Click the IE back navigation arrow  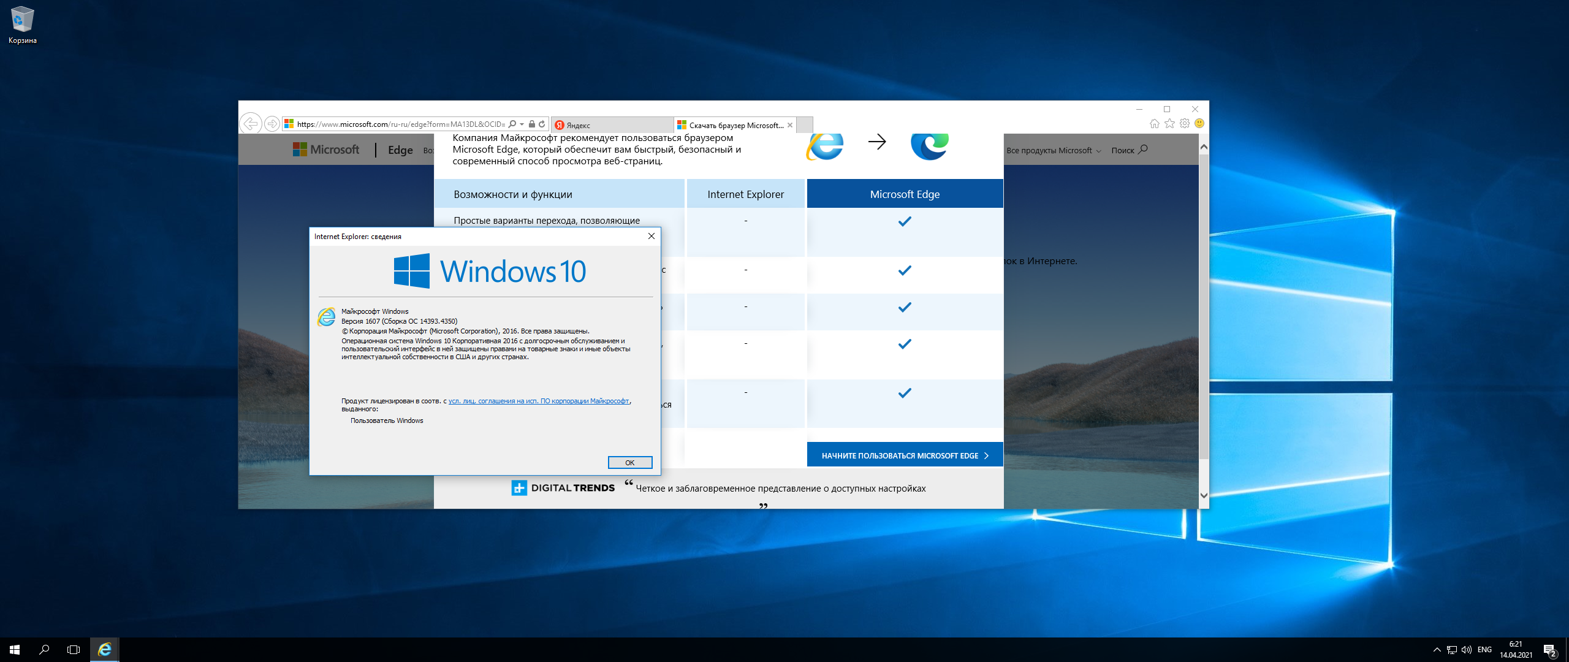(x=251, y=124)
